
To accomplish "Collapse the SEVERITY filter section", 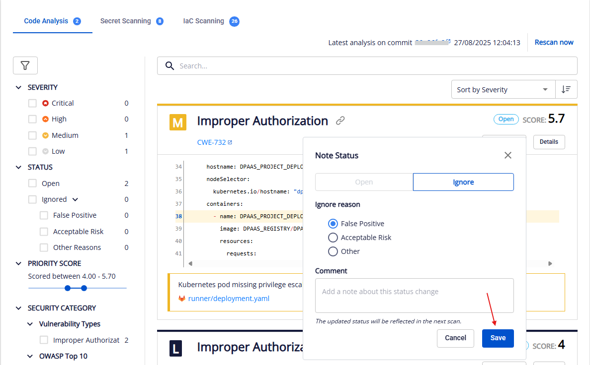I will tap(19, 87).
